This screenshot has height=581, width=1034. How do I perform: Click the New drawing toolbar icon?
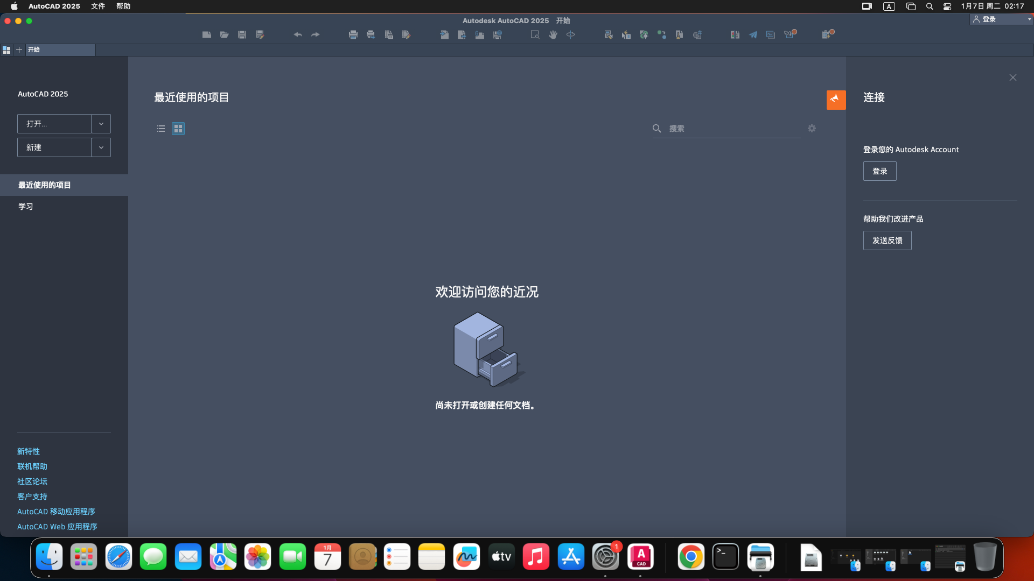[207, 34]
